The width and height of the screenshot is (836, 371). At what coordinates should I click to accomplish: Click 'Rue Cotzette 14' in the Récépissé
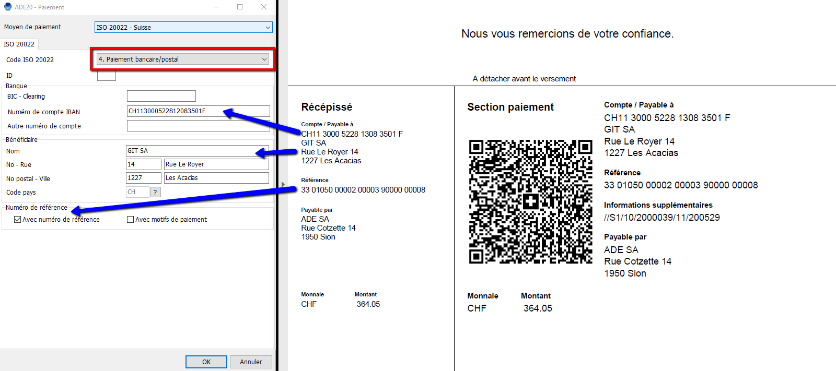(x=328, y=228)
